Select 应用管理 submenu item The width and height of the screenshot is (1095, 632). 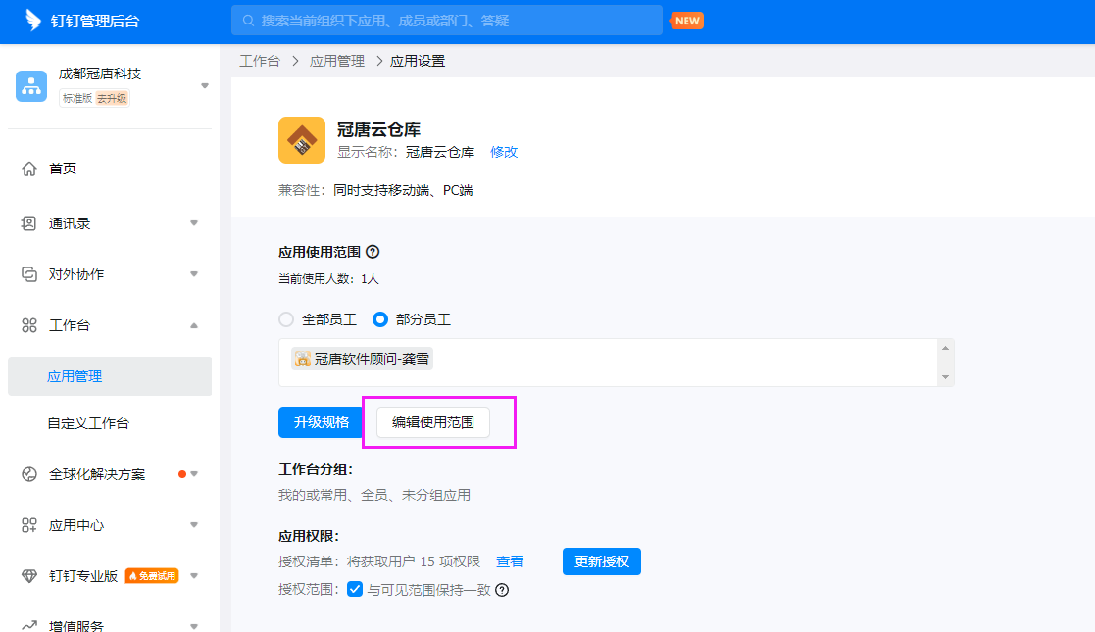[110, 376]
